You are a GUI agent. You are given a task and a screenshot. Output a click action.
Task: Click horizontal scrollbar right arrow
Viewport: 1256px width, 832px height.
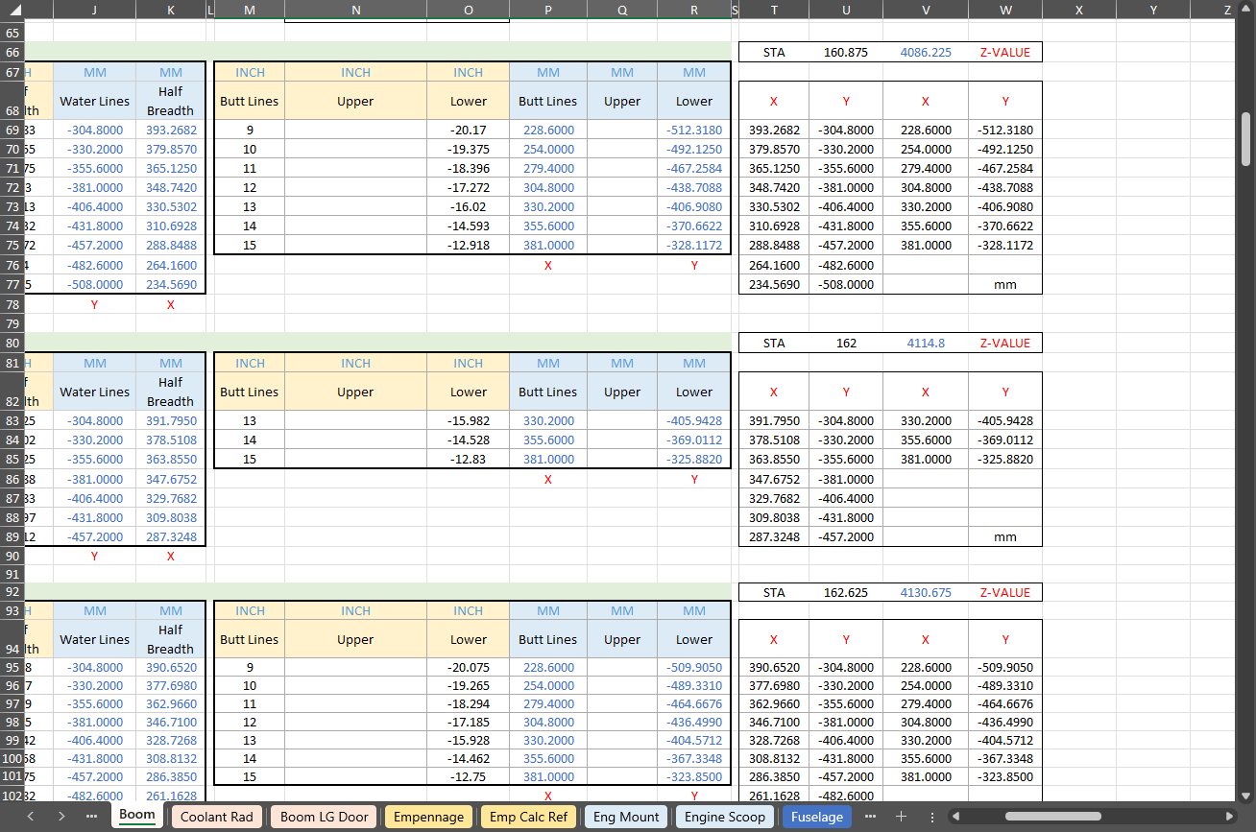[1231, 817]
